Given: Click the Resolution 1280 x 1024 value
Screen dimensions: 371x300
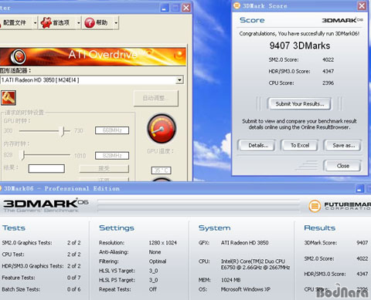Looking at the screenshot, I should coord(162,243).
